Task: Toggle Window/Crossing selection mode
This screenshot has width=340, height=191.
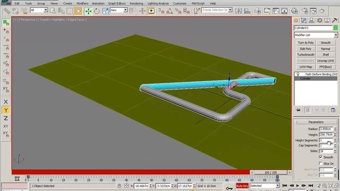Action: (78, 11)
